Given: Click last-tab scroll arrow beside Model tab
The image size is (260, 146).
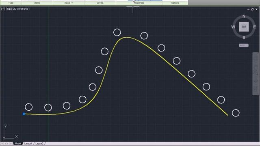Looking at the screenshot, I should pyautogui.click(x=11, y=144).
